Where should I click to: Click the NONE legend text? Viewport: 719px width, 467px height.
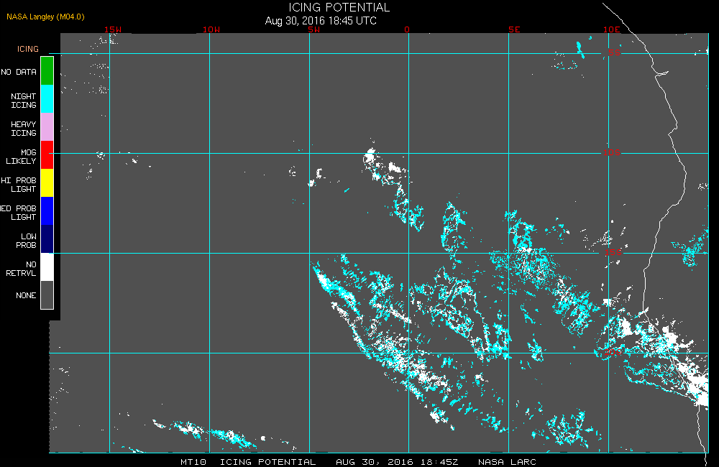pyautogui.click(x=26, y=295)
